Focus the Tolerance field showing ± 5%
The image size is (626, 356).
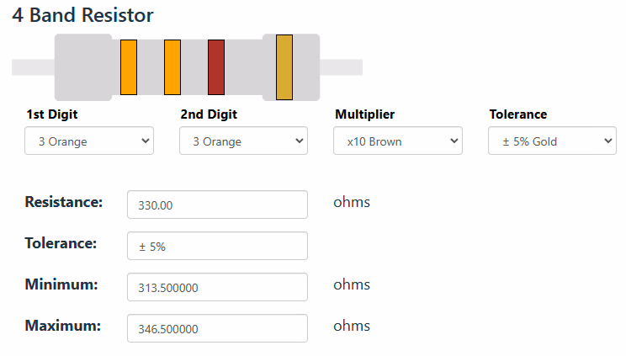coord(217,246)
